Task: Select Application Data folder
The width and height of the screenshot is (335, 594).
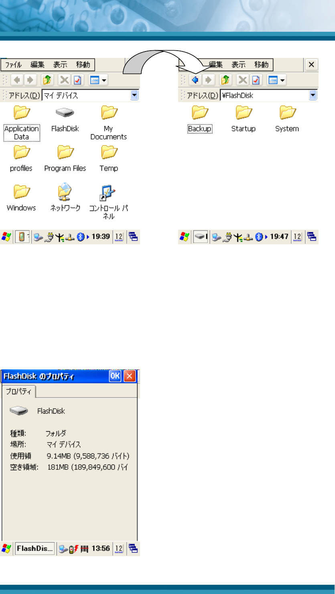Action: (21, 123)
